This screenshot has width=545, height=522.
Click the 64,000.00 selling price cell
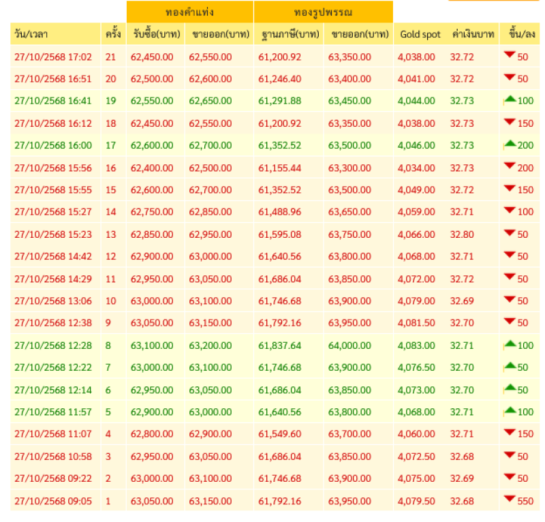pos(349,346)
